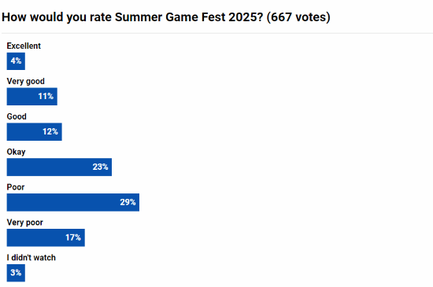Click the Good 12% result bar
This screenshot has height=287, width=433.
(x=34, y=132)
